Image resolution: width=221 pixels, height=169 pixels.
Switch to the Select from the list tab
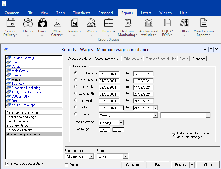[107, 59]
